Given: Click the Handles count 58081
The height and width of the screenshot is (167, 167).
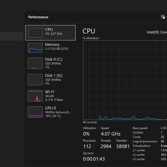Looking at the screenshot, I should point(123,146).
